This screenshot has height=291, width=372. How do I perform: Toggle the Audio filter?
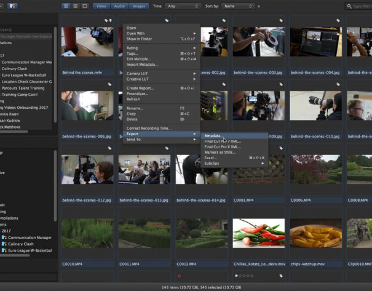click(120, 6)
